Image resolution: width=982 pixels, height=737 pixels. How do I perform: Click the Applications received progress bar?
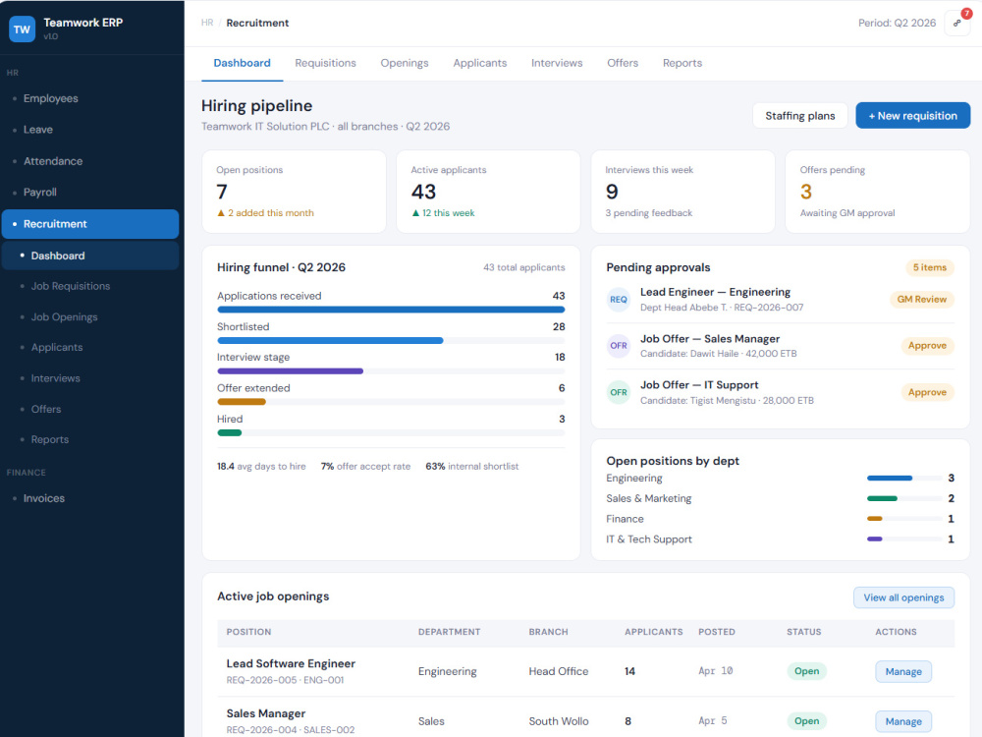point(391,310)
